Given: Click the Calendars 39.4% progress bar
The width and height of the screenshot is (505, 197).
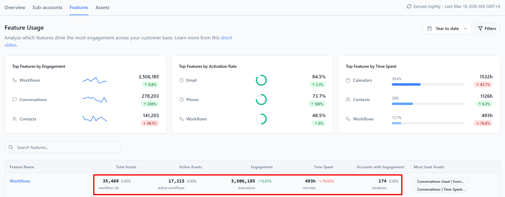Looking at the screenshot, I should pyautogui.click(x=428, y=84).
